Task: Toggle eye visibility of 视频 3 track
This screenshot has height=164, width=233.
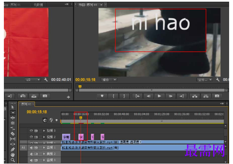Action: 31,130
